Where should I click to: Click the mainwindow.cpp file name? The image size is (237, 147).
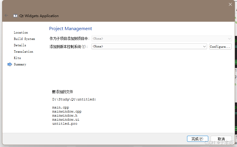tap(67, 111)
